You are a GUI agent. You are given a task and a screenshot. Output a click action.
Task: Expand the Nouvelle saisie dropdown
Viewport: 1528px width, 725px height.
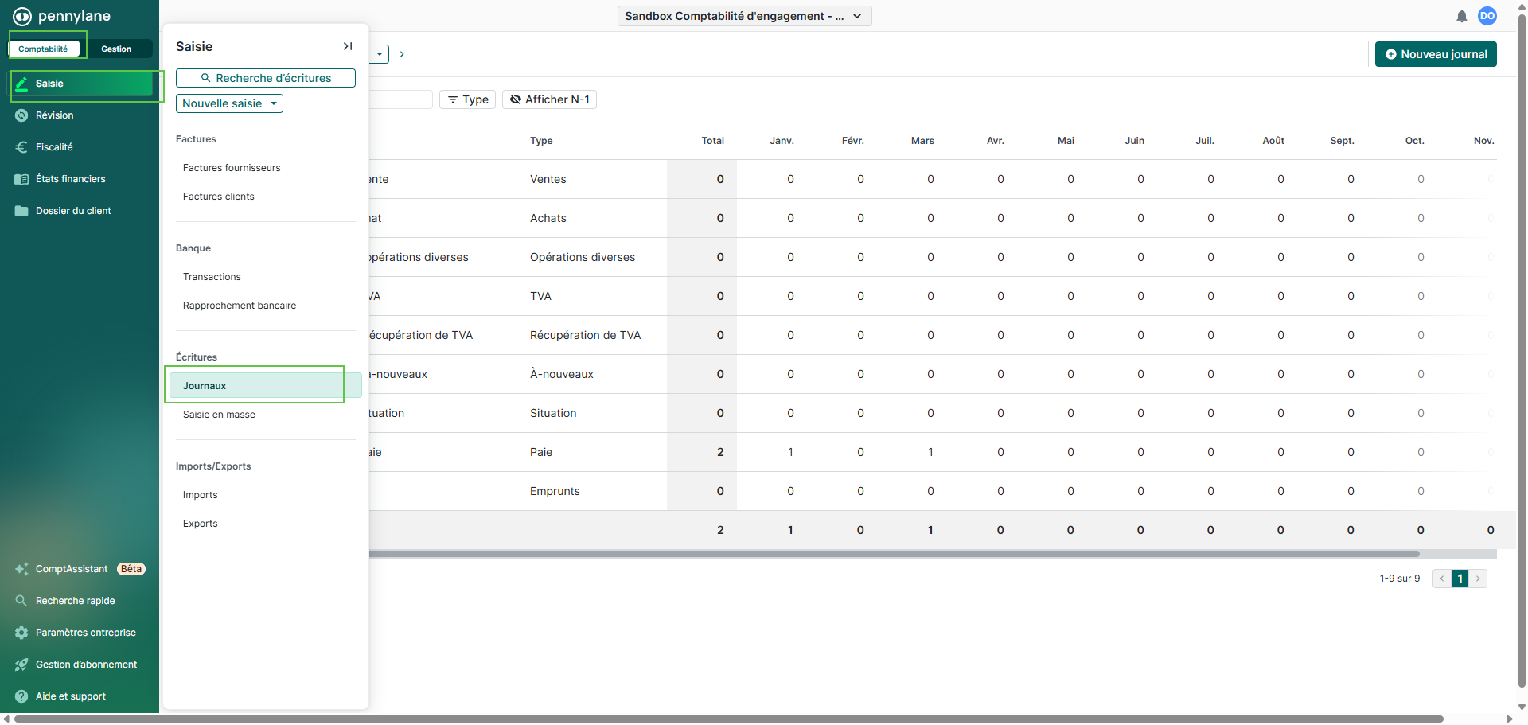(229, 103)
